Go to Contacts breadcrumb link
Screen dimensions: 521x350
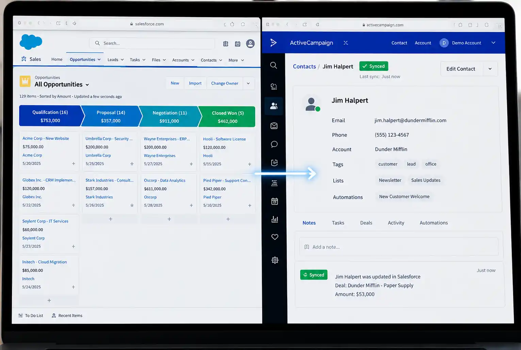pyautogui.click(x=304, y=66)
